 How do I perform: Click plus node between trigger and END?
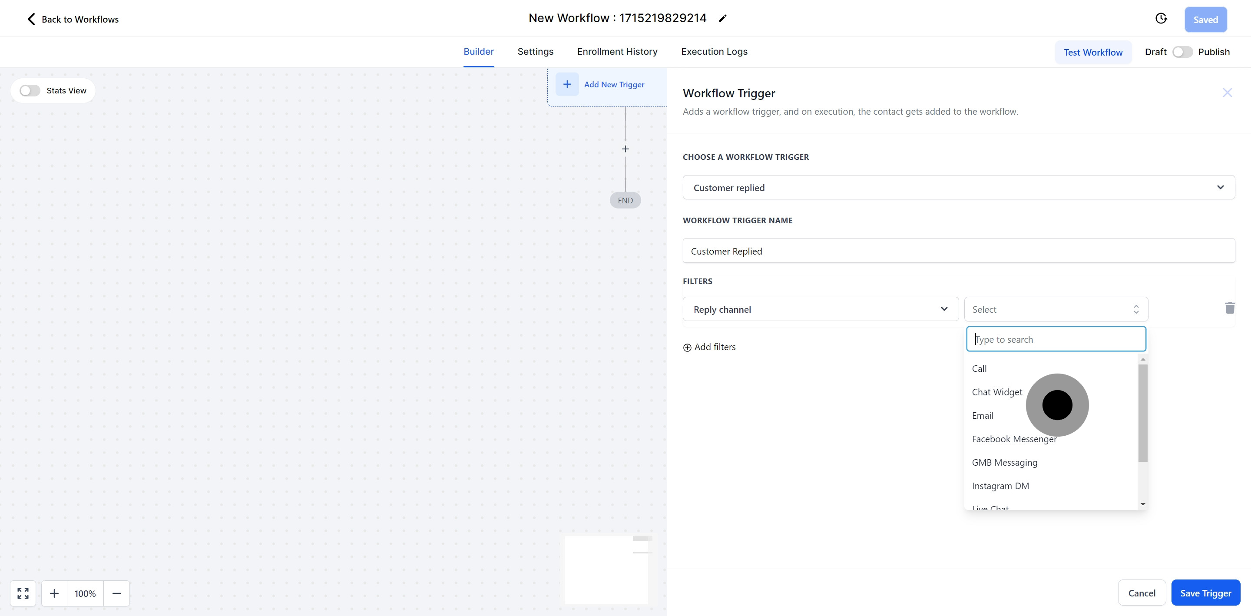tap(625, 149)
